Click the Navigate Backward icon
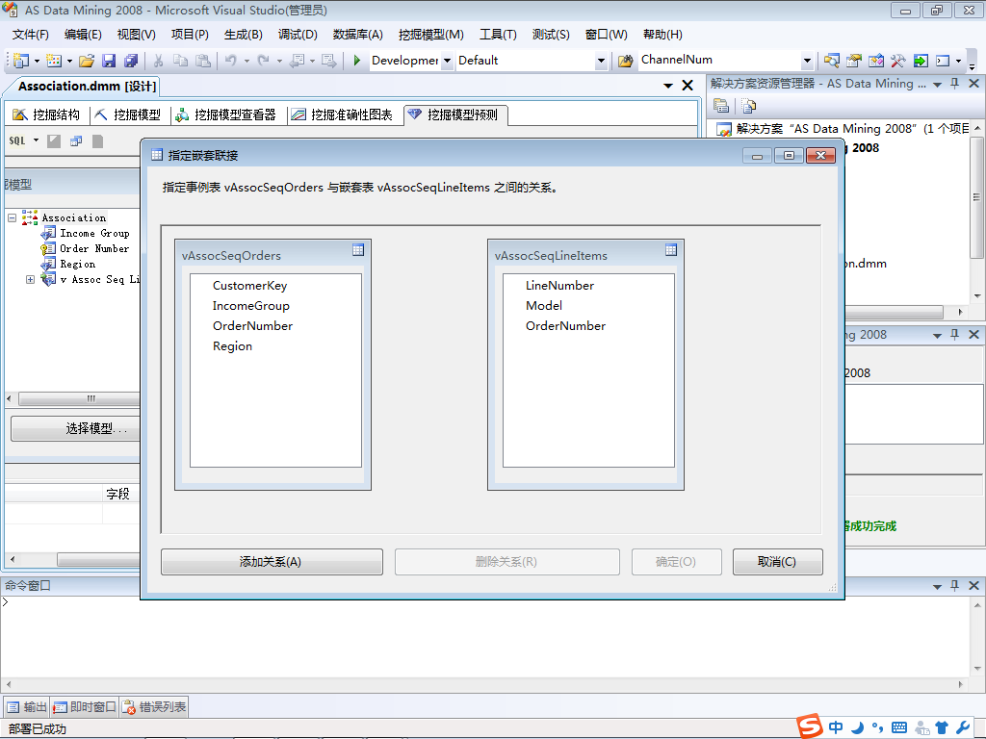This screenshot has height=739, width=986. pyautogui.click(x=297, y=61)
